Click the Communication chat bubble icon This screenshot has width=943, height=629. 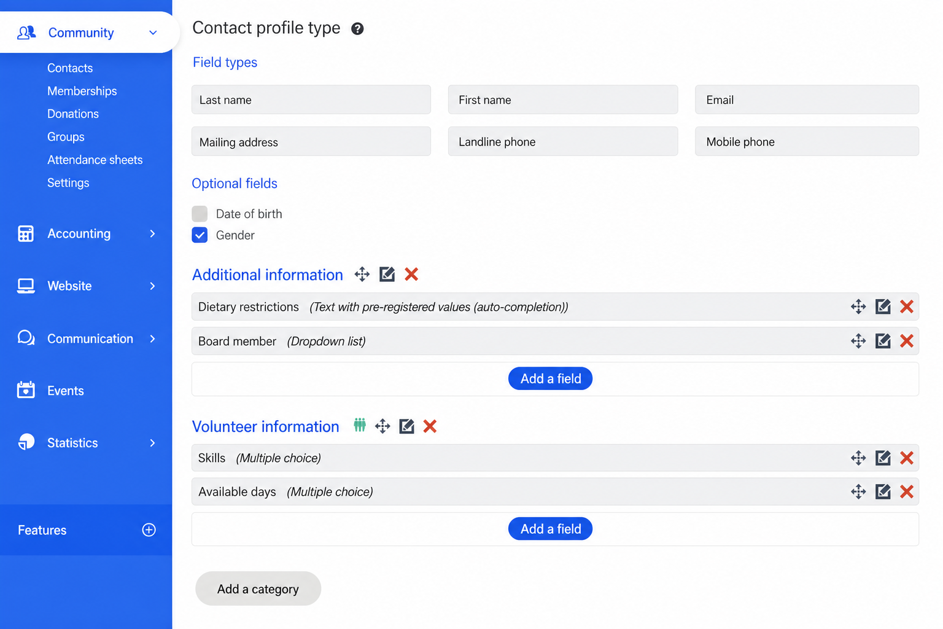click(26, 338)
